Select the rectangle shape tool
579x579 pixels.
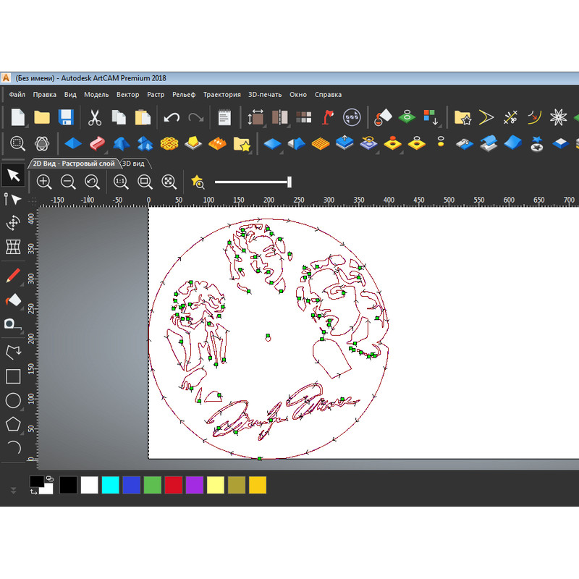[x=12, y=376]
